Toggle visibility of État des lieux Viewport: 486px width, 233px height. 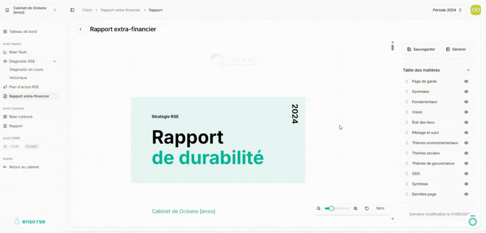(466, 122)
